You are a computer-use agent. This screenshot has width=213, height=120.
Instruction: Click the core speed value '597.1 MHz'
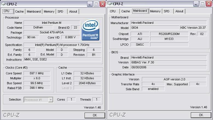pyautogui.click(x=37, y=73)
